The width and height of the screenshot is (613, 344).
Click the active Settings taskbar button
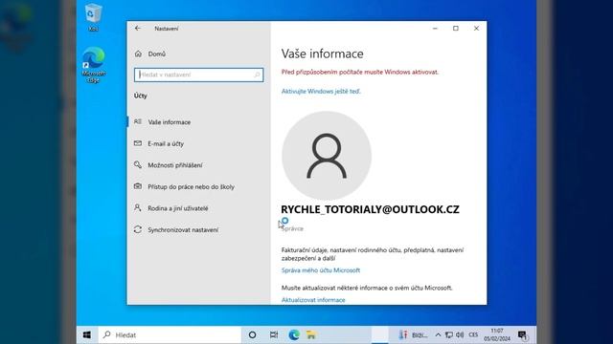(379, 334)
